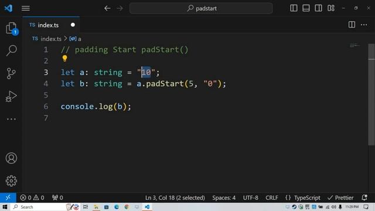Screen dimensions: 375x211
Task: Open the Customize Layout icon
Action: coord(331,8)
